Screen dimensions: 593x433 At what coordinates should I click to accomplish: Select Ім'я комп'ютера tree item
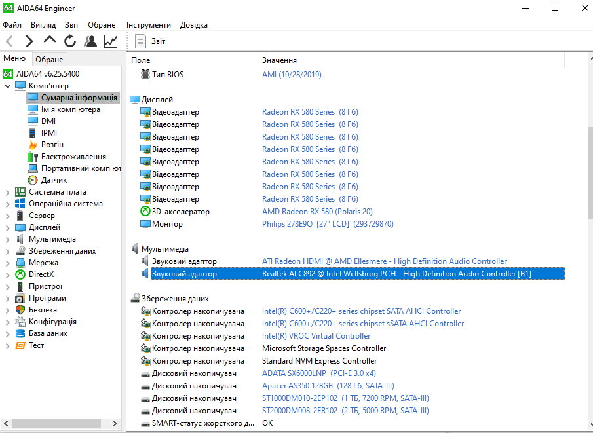(71, 109)
